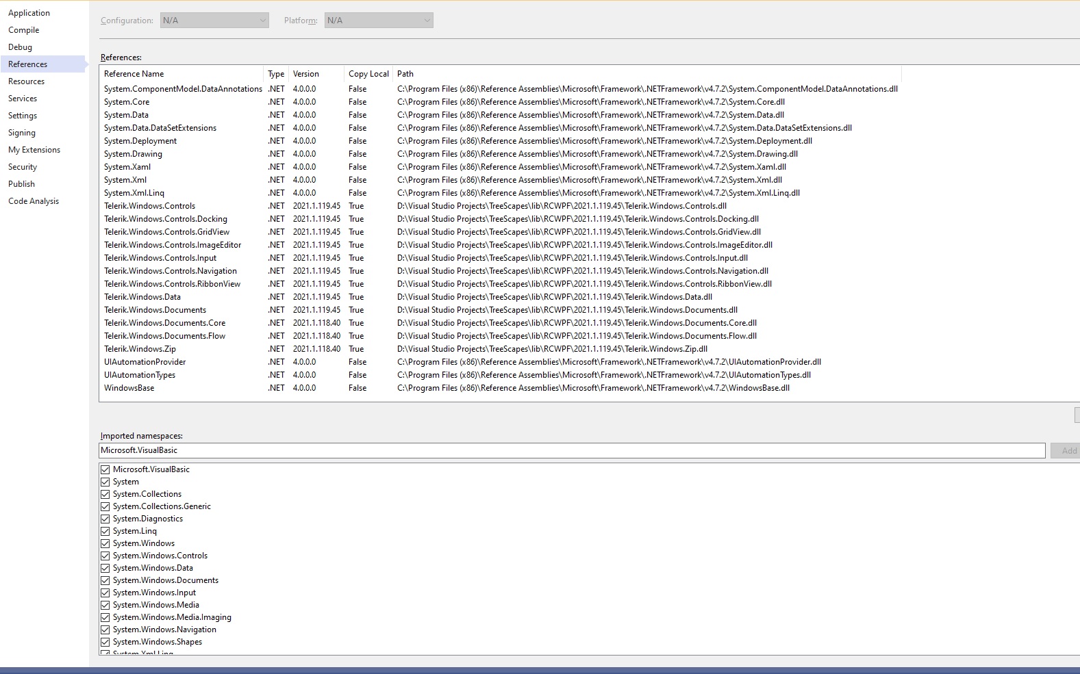
Task: Sort by the Copy Local column header
Action: (x=368, y=74)
